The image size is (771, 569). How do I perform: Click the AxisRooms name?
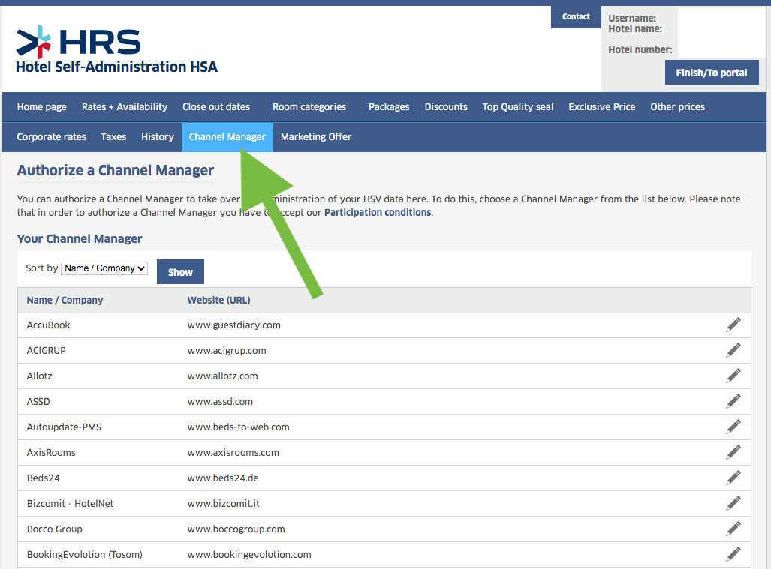coord(51,453)
